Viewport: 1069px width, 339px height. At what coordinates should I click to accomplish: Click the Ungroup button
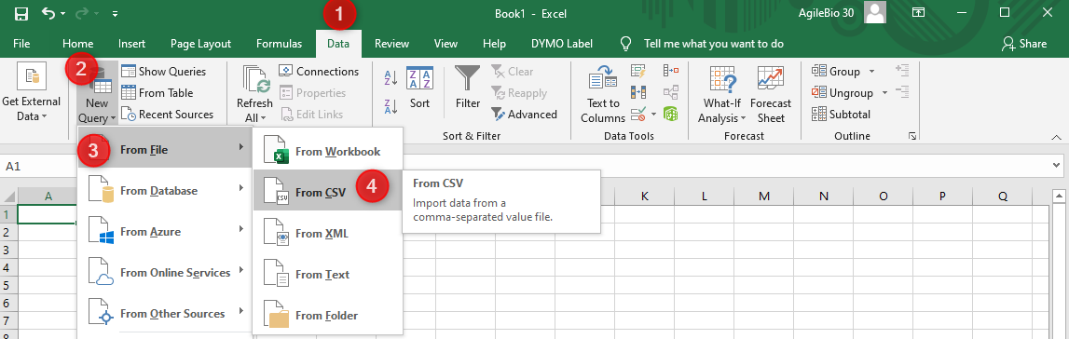843,93
